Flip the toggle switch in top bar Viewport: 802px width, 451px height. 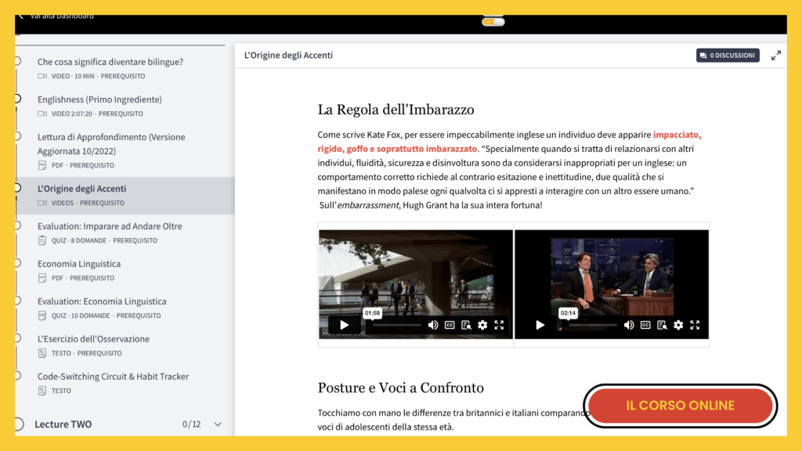click(493, 21)
